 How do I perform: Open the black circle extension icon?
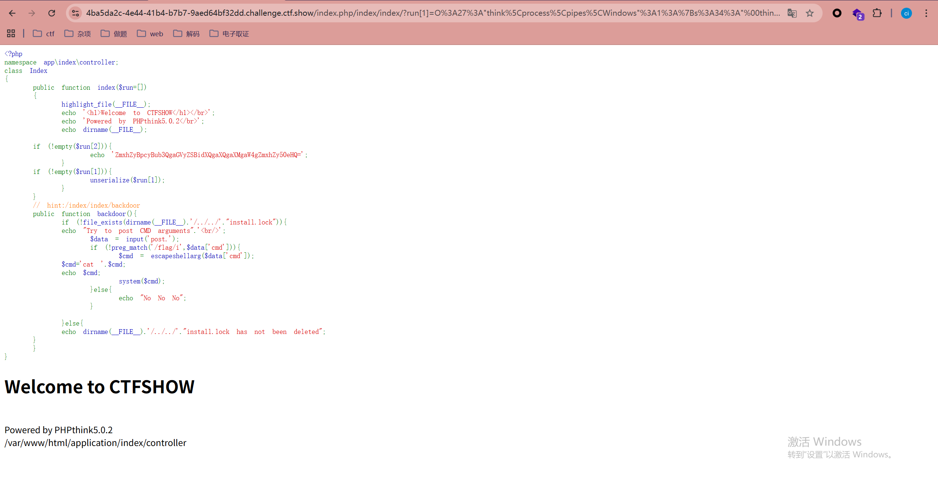[x=837, y=13]
